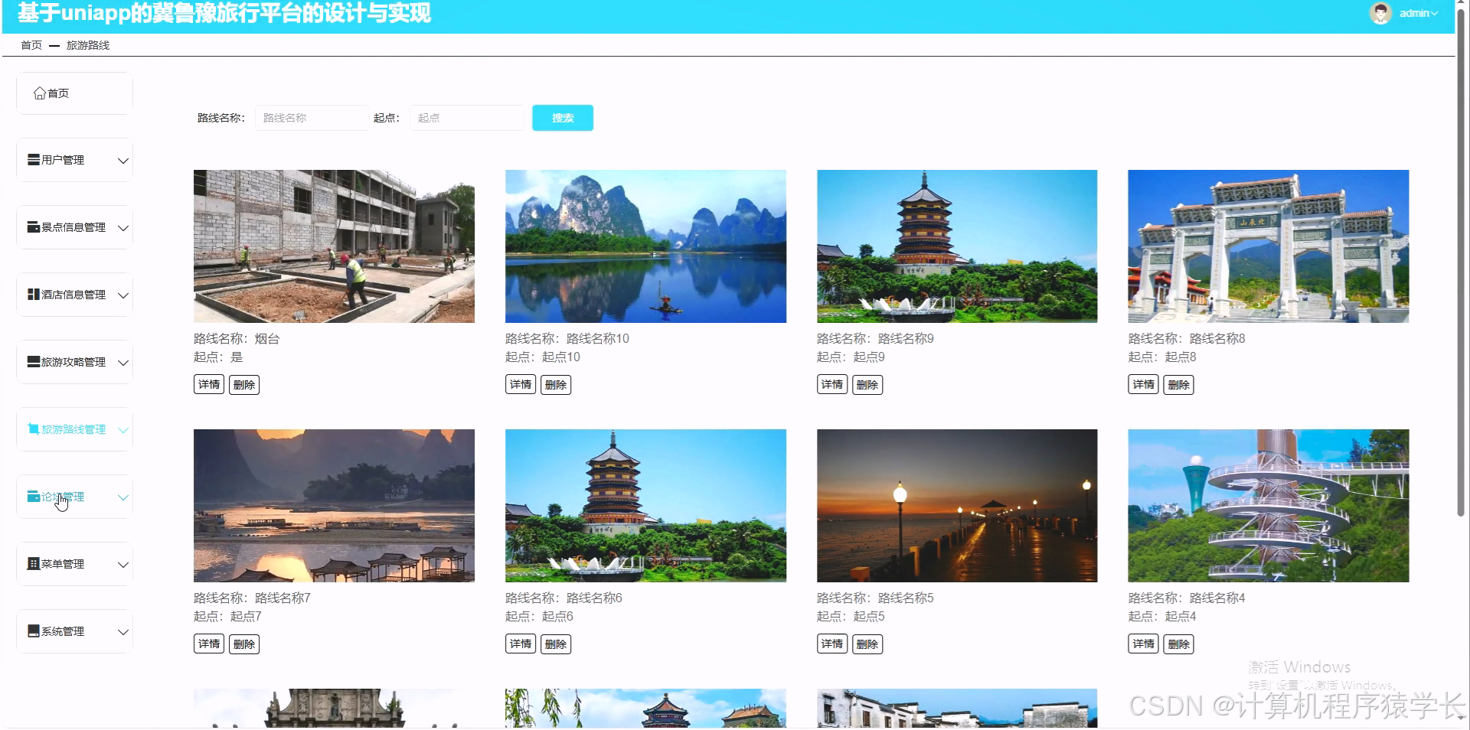
Task: Expand the 景点信息管理 chevron
Action: point(123,228)
